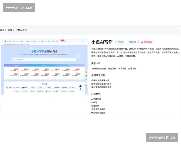181x145 pixels.
Task: Click the feature line 多场景写作模板
Action: [98, 109]
